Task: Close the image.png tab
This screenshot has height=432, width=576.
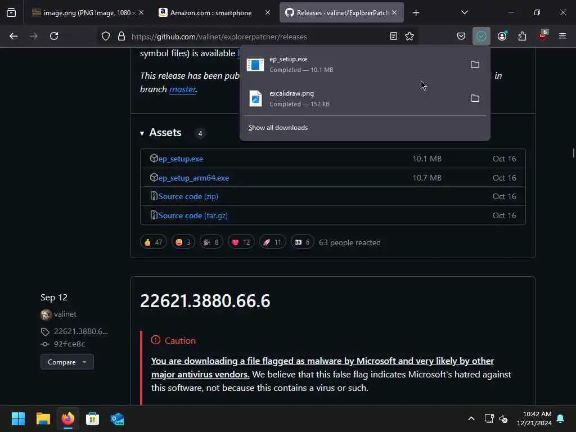Action: click(x=141, y=12)
